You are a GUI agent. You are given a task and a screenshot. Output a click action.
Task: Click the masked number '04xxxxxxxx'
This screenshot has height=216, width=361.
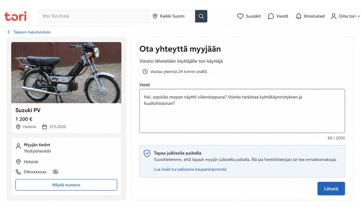[35, 172]
